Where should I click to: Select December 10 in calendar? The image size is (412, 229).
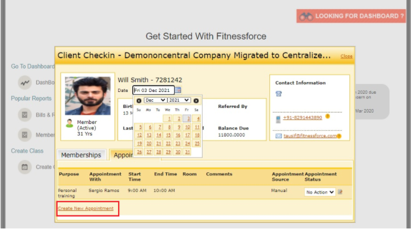[x=187, y=127]
